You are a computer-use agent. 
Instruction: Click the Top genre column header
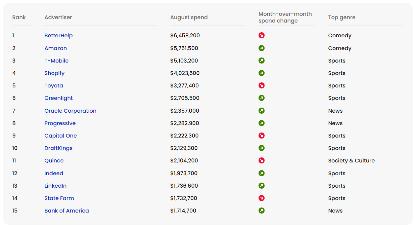click(341, 17)
